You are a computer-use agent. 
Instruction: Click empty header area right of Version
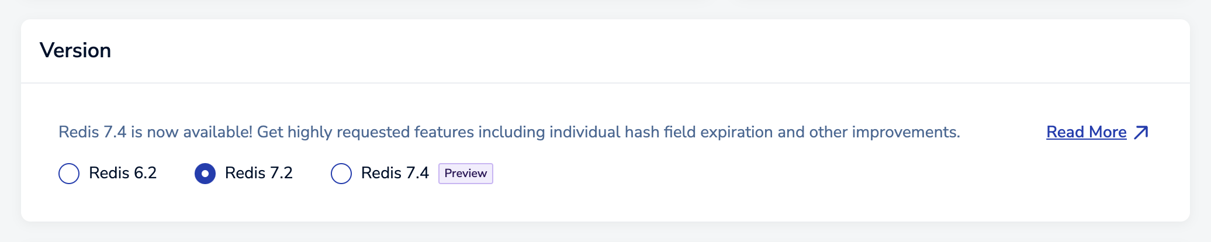tap(643, 51)
